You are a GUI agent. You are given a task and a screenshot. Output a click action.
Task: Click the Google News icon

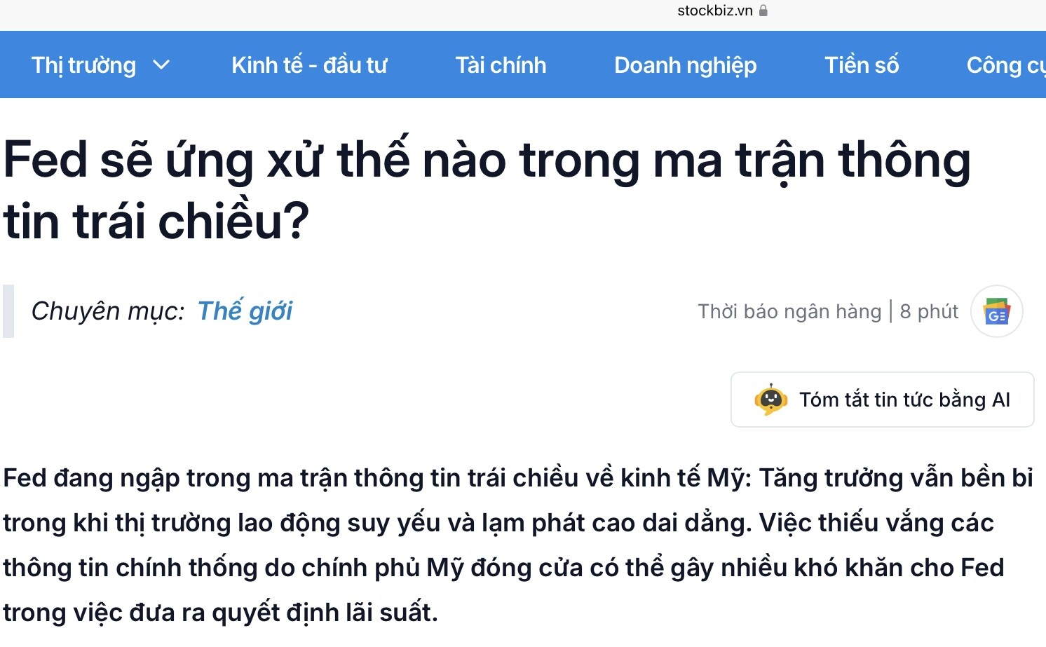[996, 311]
